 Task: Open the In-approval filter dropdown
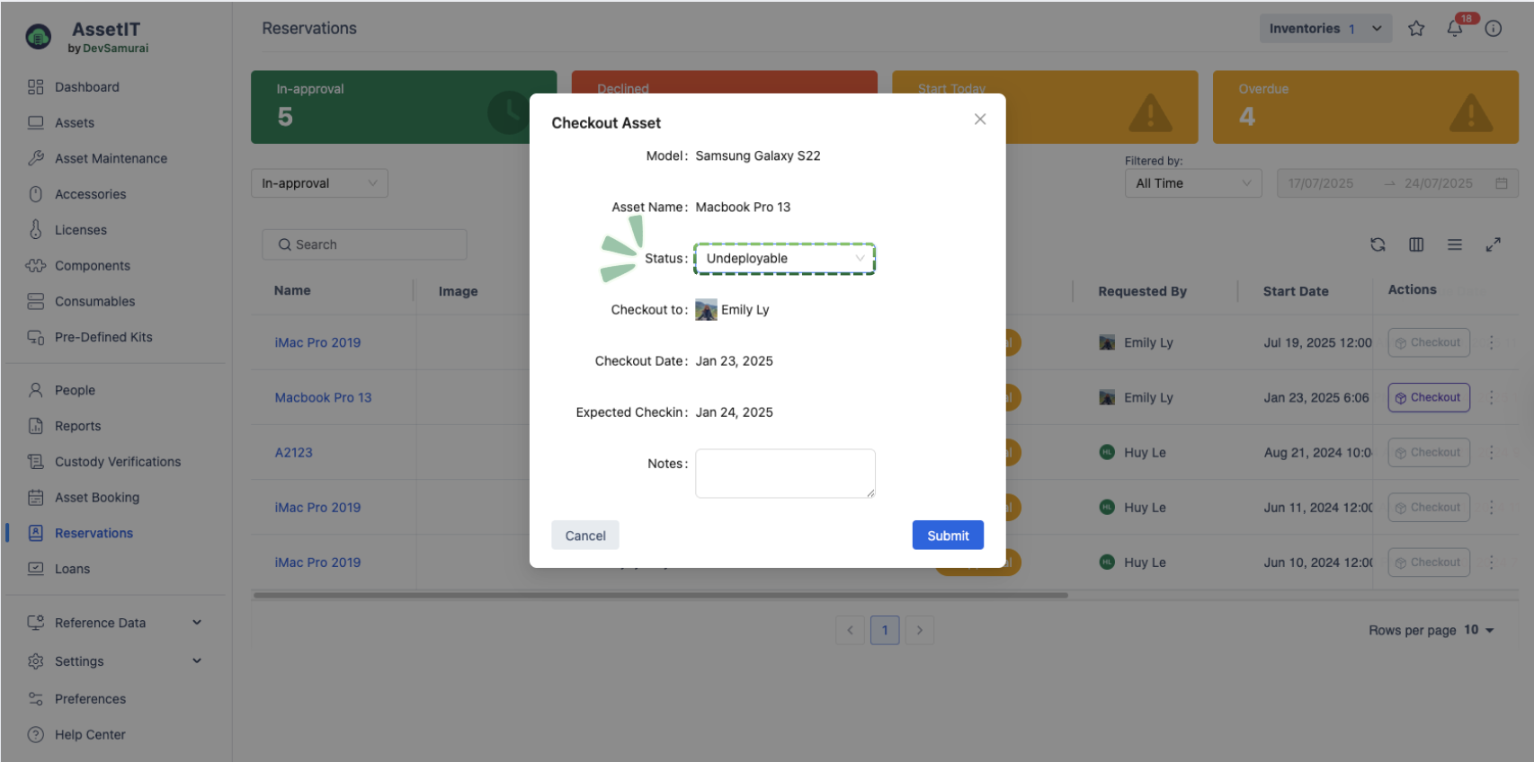[319, 183]
